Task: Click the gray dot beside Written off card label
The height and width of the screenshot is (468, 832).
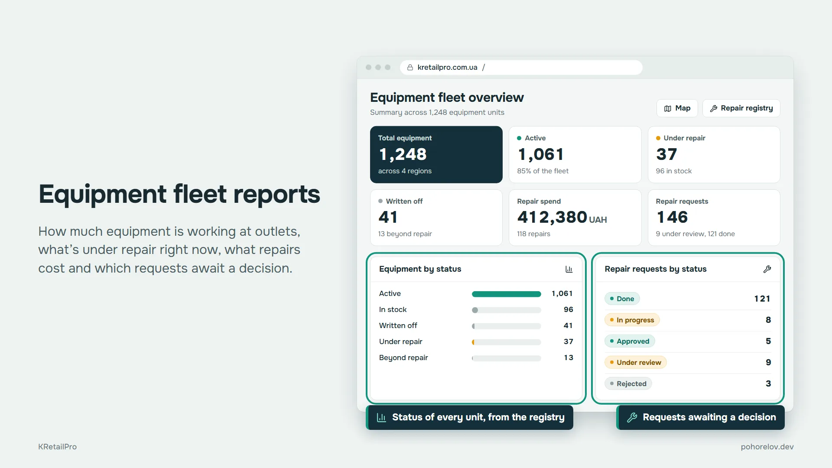Action: pos(380,201)
